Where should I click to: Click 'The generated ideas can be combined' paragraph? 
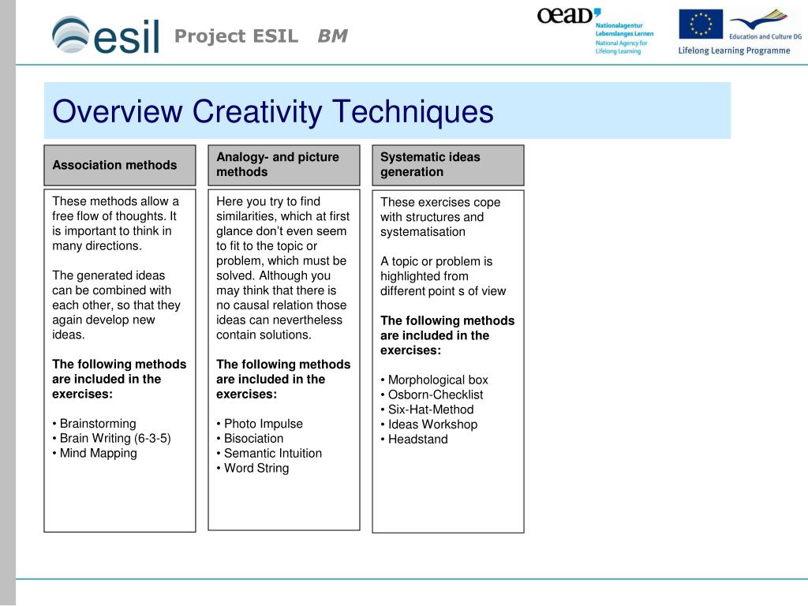117,305
